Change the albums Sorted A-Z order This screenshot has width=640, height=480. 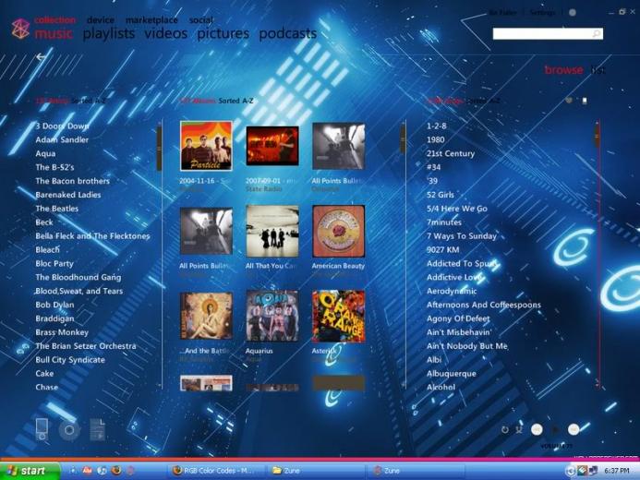235,101
